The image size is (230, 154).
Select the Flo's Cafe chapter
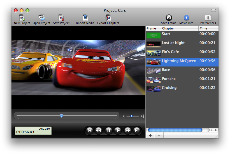pyautogui.click(x=182, y=53)
